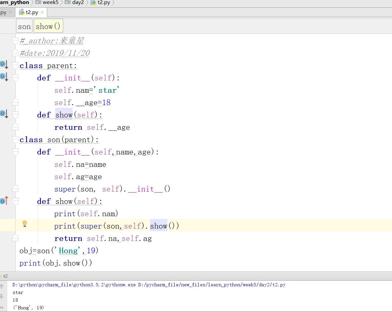Image resolution: width=392 pixels, height=312 pixels.
Task: Click the fold end marker at 'self.__age=18'
Action: (15, 102)
